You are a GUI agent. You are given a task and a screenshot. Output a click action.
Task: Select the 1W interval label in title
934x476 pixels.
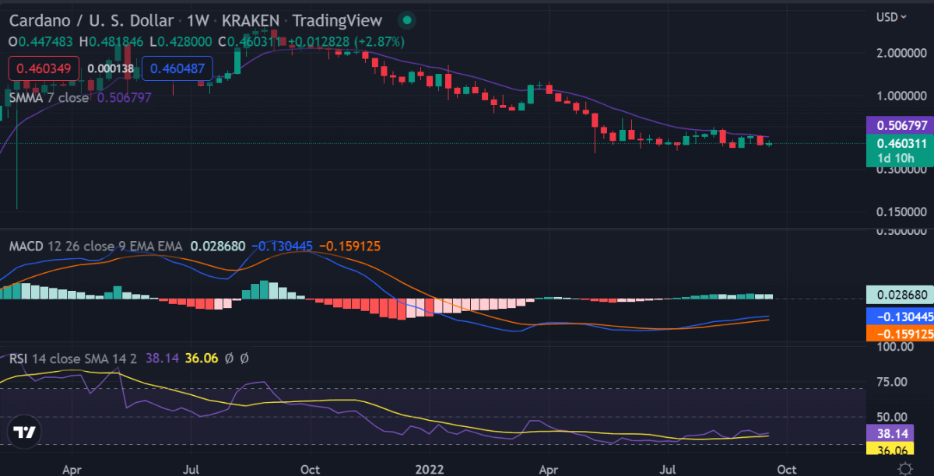[x=197, y=20]
